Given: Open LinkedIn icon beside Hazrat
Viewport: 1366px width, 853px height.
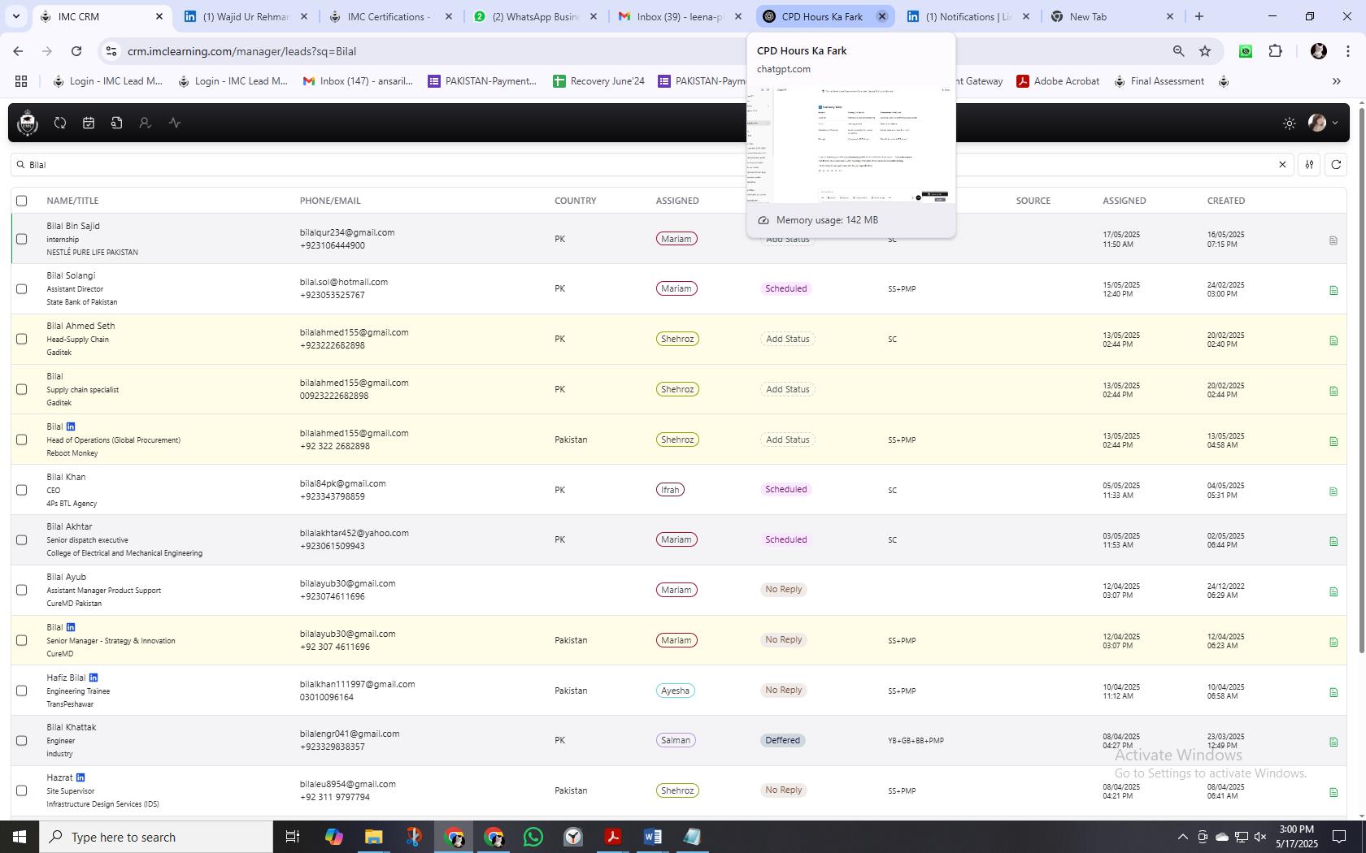Looking at the screenshot, I should click(x=80, y=777).
